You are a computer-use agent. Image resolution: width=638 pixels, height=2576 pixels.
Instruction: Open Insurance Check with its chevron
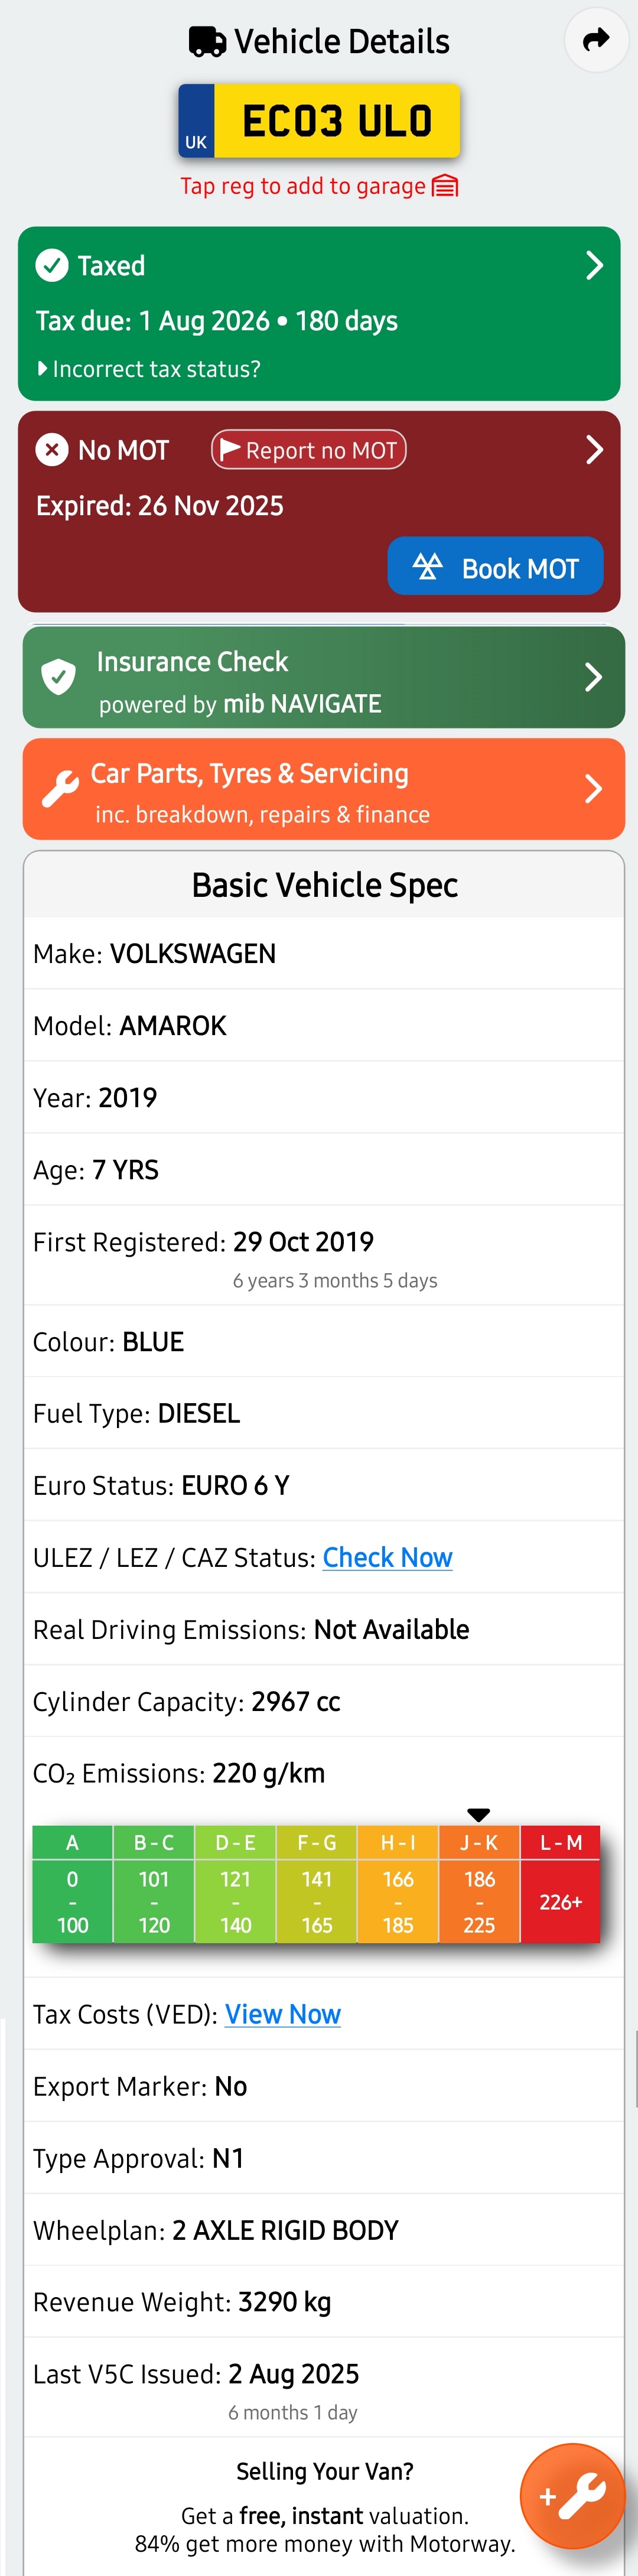click(593, 677)
